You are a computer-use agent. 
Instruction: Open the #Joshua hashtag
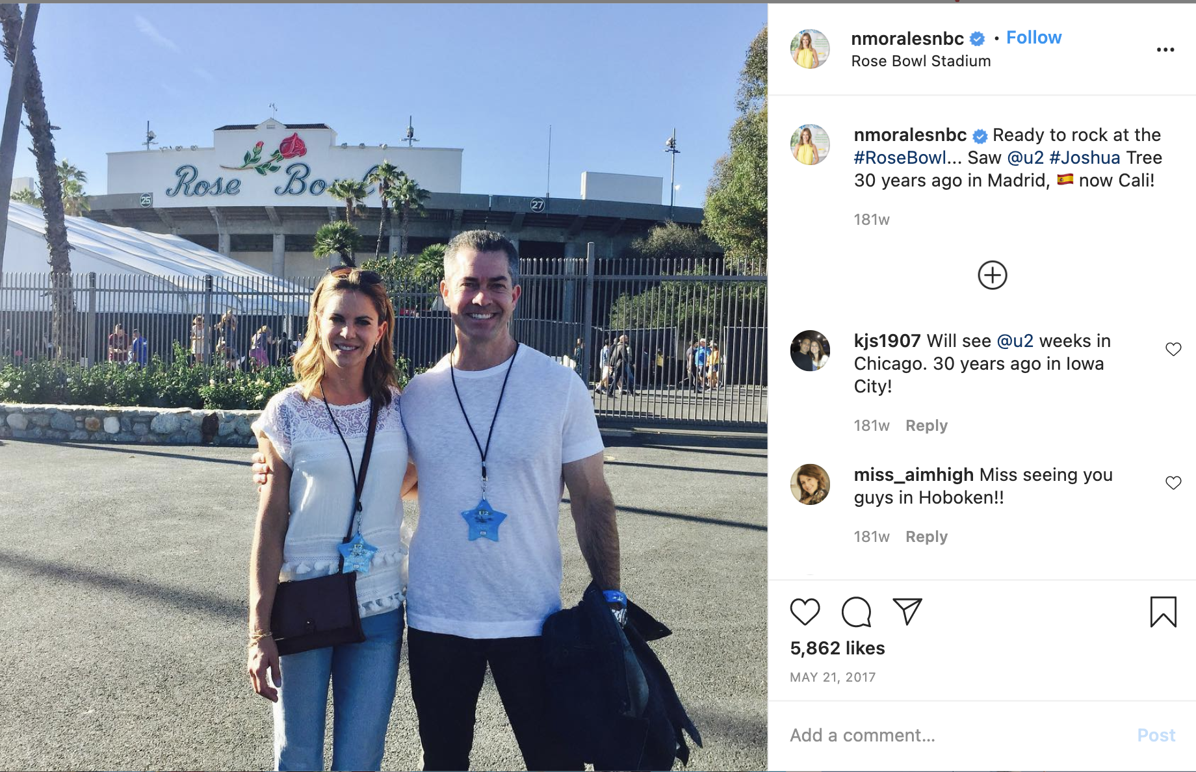1085,158
